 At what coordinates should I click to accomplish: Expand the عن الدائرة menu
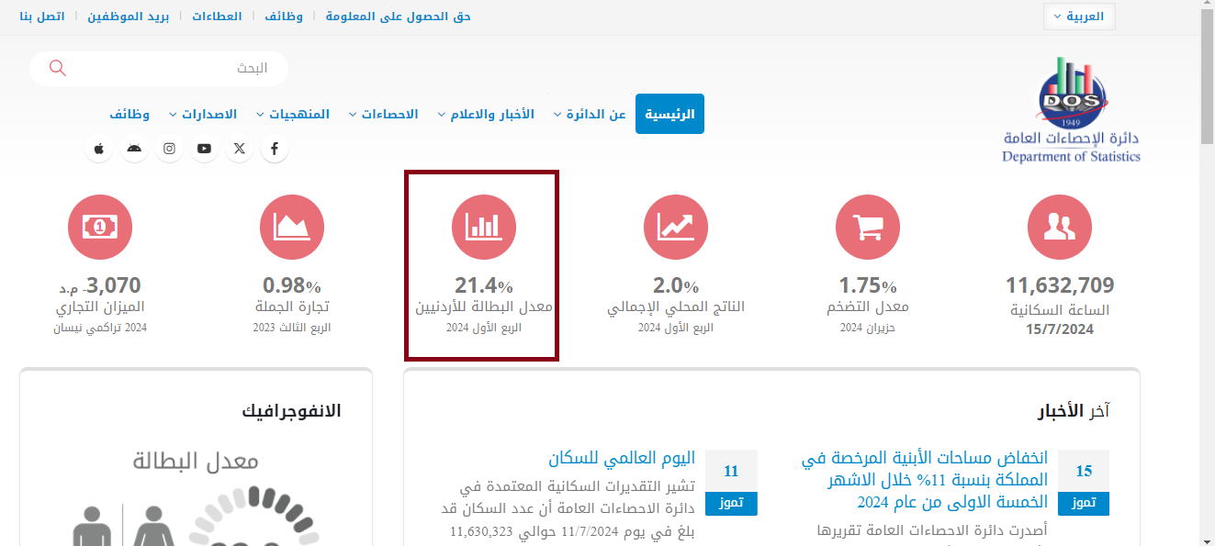(x=589, y=115)
